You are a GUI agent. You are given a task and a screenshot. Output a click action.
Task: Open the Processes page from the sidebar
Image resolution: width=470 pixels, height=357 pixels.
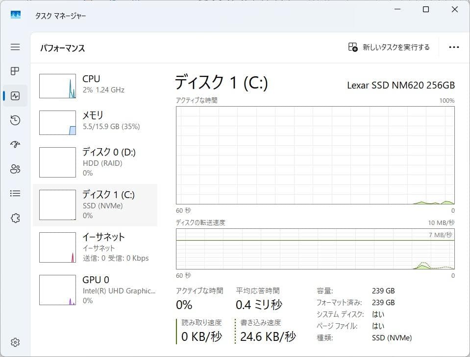tap(15, 71)
